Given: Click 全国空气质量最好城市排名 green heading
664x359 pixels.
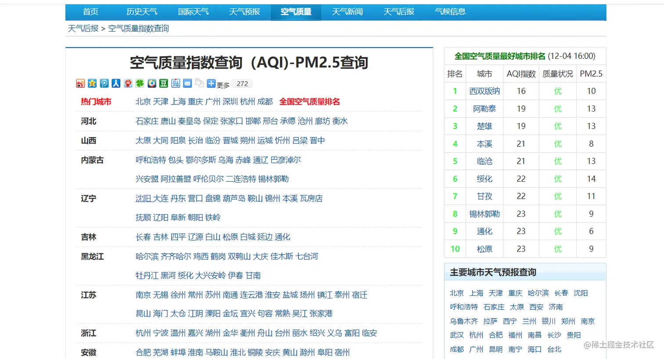Looking at the screenshot, I should coord(500,56).
